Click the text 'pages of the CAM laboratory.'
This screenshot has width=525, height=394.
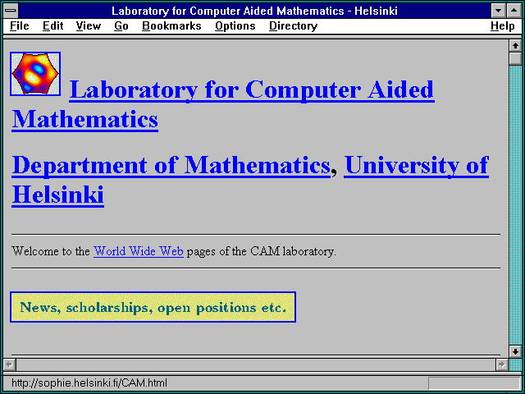click(261, 251)
